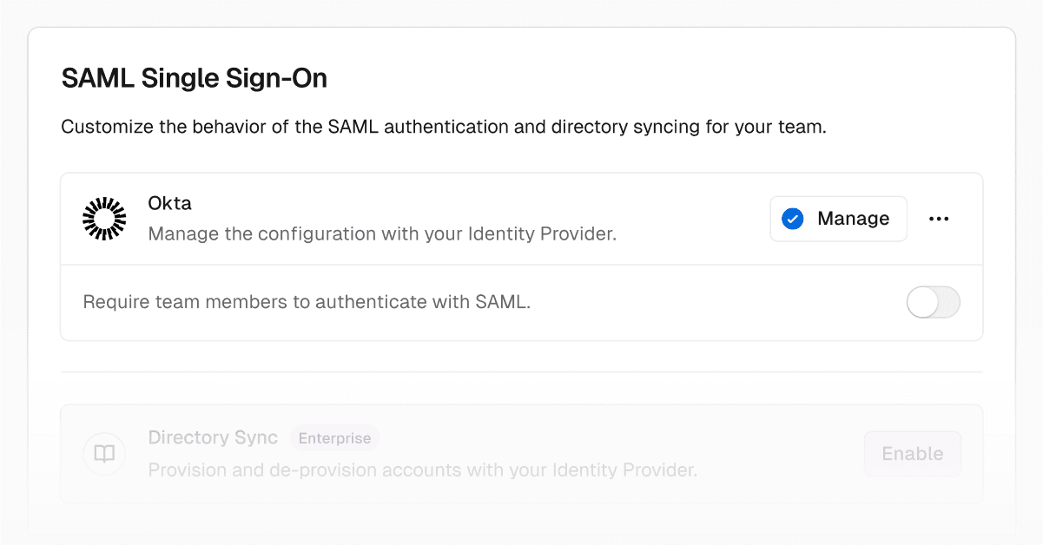Image resolution: width=1043 pixels, height=545 pixels.
Task: Click "Manage the configuration with your Identity Provider" text
Action: click(382, 234)
